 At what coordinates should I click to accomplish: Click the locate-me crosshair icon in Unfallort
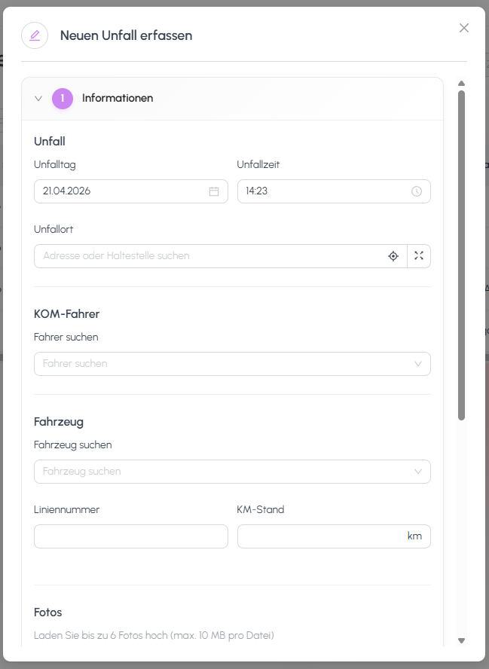point(393,256)
